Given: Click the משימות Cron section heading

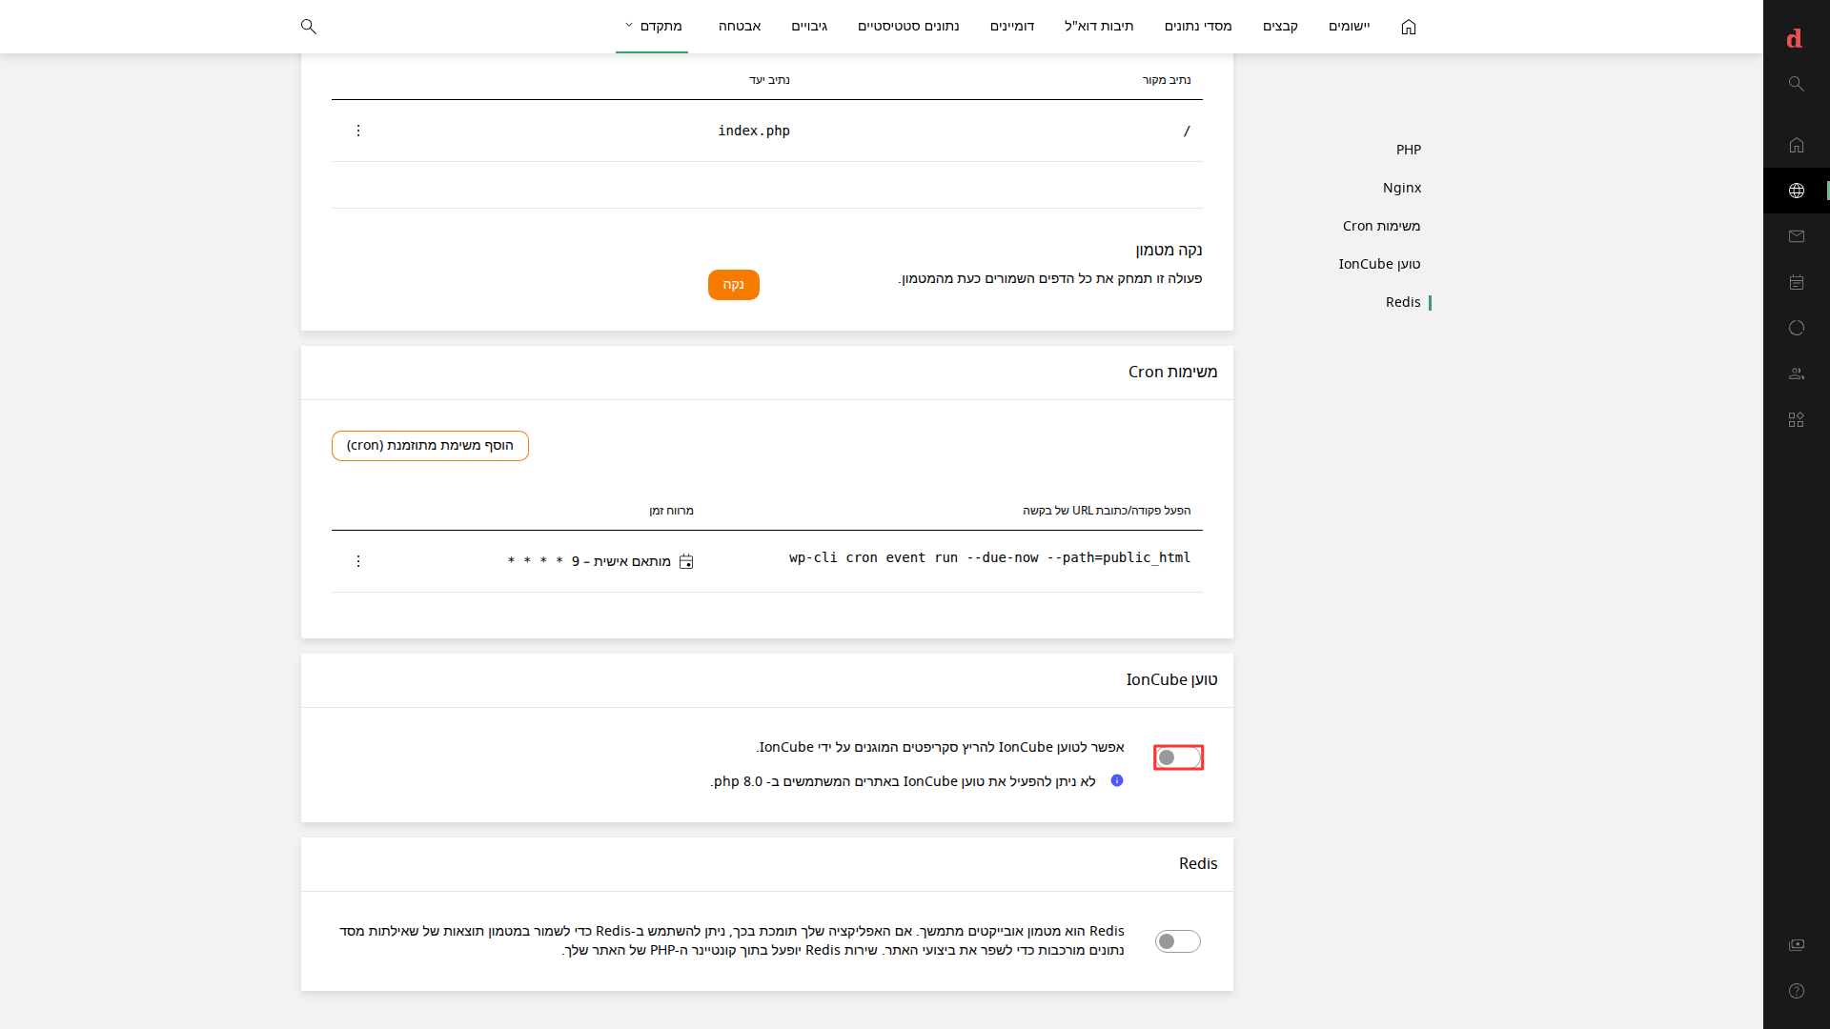Looking at the screenshot, I should pos(1172,372).
